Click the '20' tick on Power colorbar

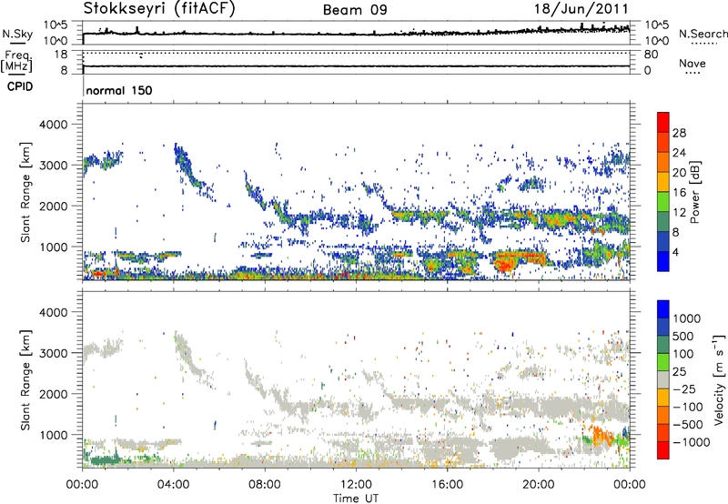point(679,173)
